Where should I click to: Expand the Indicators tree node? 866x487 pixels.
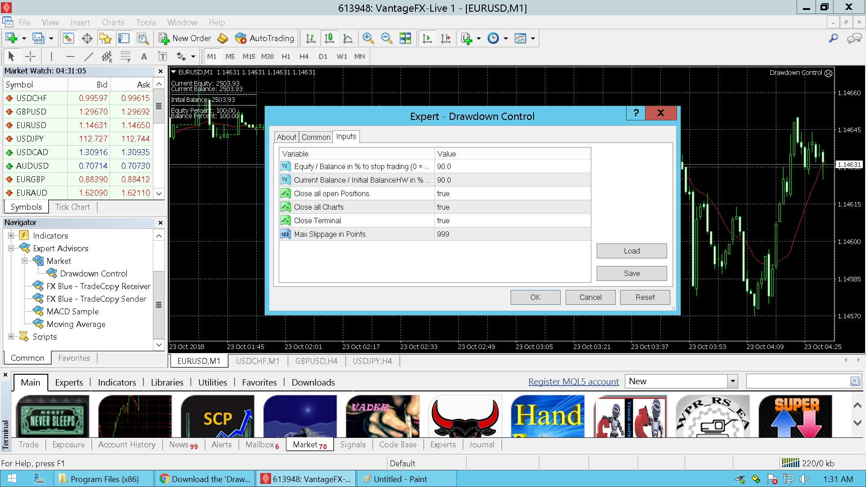pyautogui.click(x=11, y=235)
